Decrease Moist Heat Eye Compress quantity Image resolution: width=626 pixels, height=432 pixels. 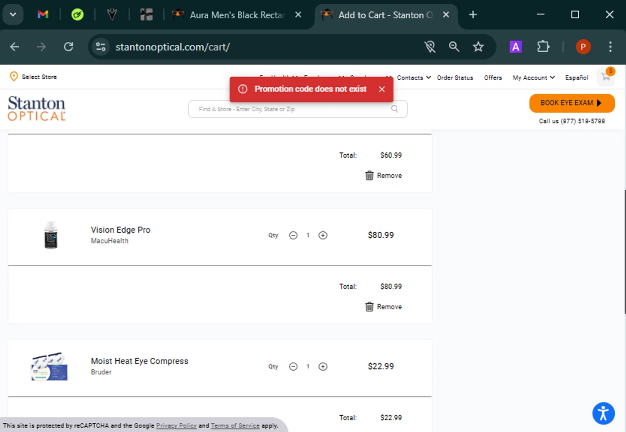coord(293,367)
